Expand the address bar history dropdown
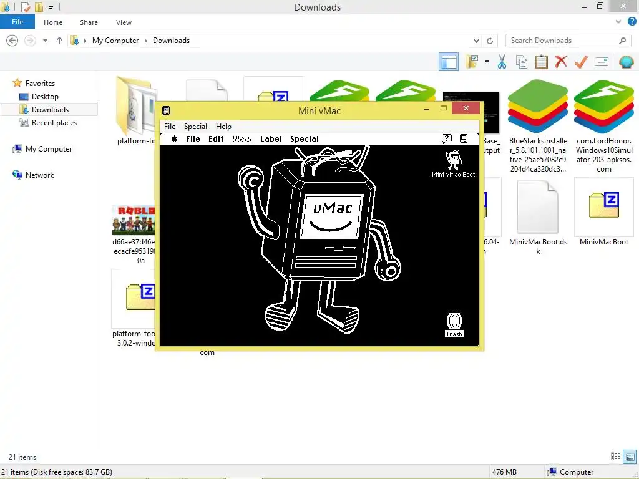 476,41
